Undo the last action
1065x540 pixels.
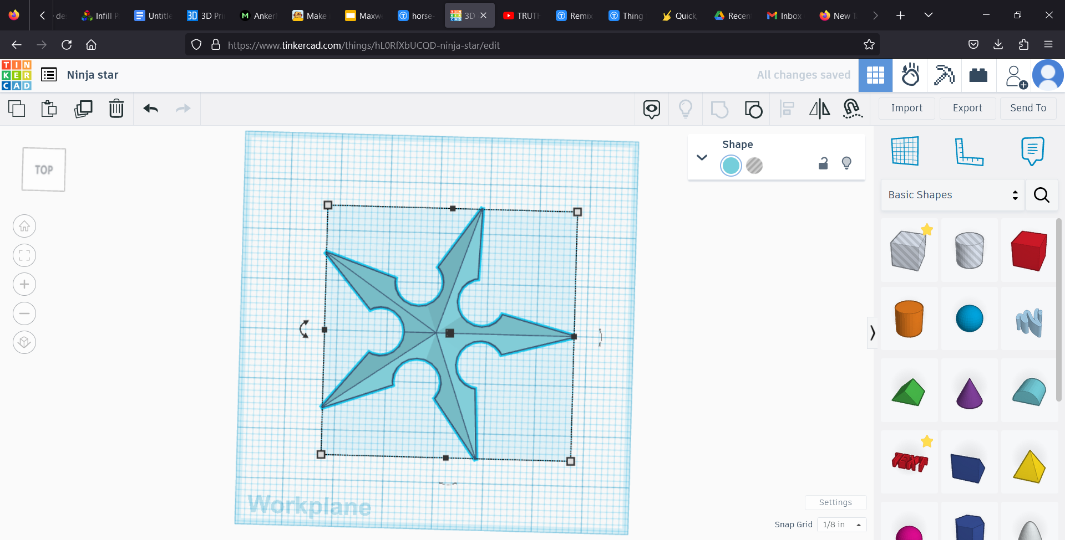[x=150, y=109]
